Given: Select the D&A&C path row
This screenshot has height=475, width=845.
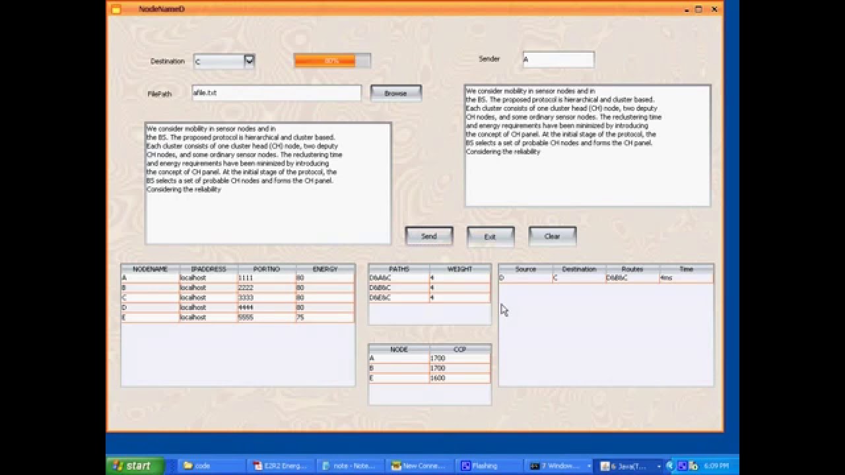Looking at the screenshot, I should click(430, 278).
